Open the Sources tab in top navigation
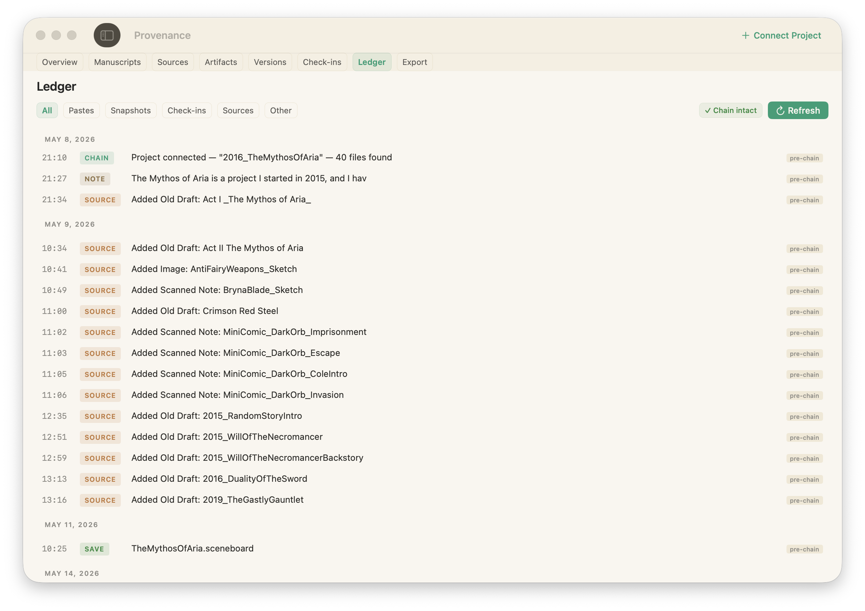 [173, 62]
